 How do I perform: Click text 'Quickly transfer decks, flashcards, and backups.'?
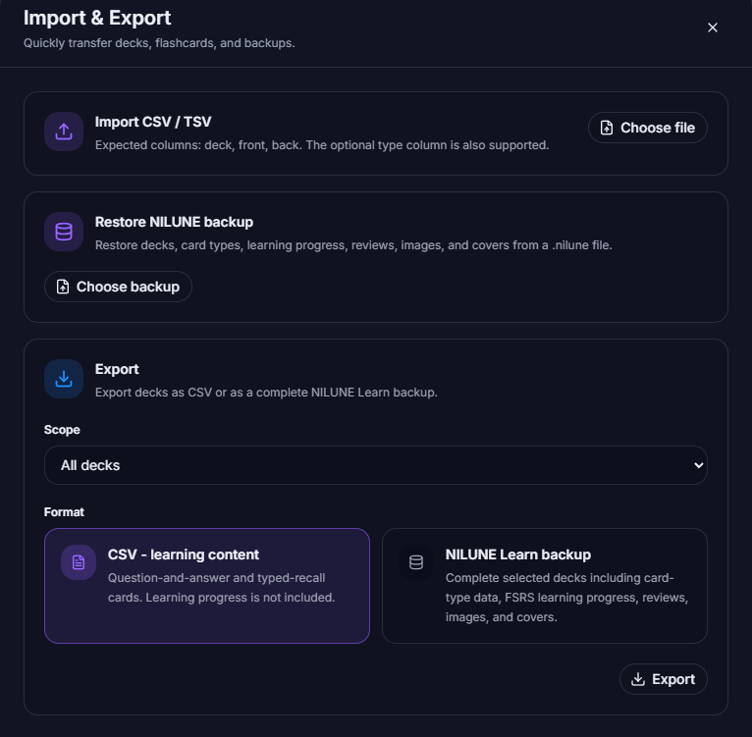click(x=159, y=43)
